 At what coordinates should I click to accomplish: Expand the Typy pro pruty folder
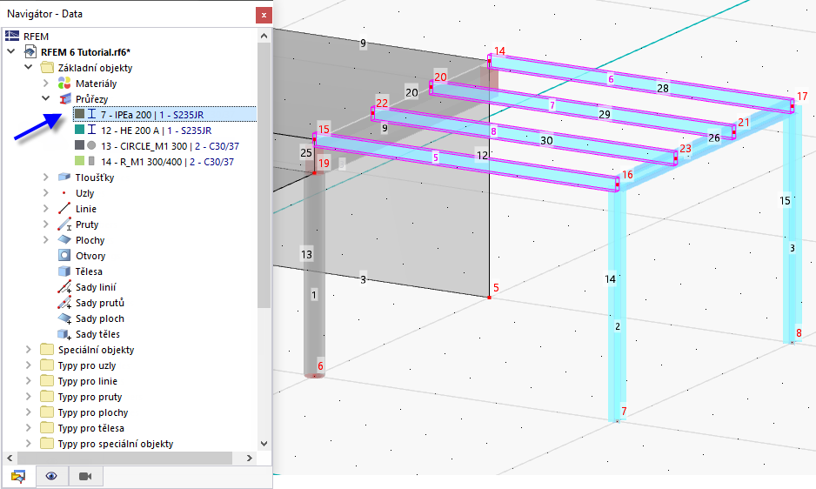tap(29, 396)
